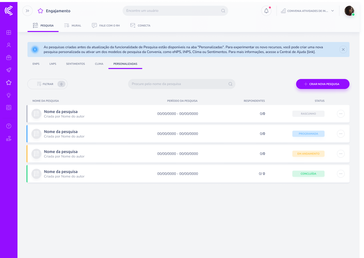
Task: Click the person icon in sidebar
Action: click(x=9, y=45)
